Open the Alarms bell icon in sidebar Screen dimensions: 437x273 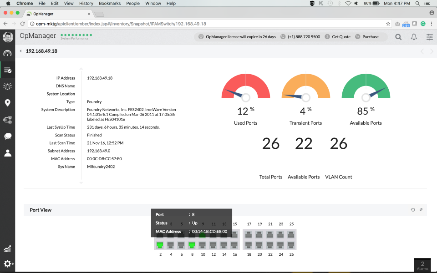[7, 86]
